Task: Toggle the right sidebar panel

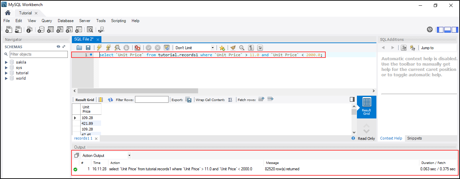Action: pyautogui.click(x=454, y=29)
